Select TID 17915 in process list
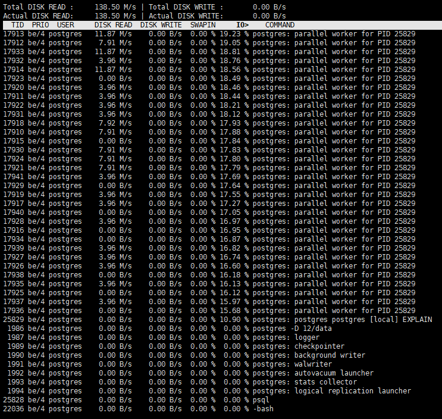Screen dimensions: 442x419 [14, 141]
